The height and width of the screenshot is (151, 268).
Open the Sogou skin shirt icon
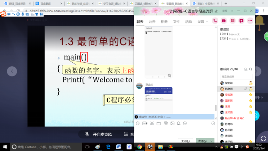37,14
